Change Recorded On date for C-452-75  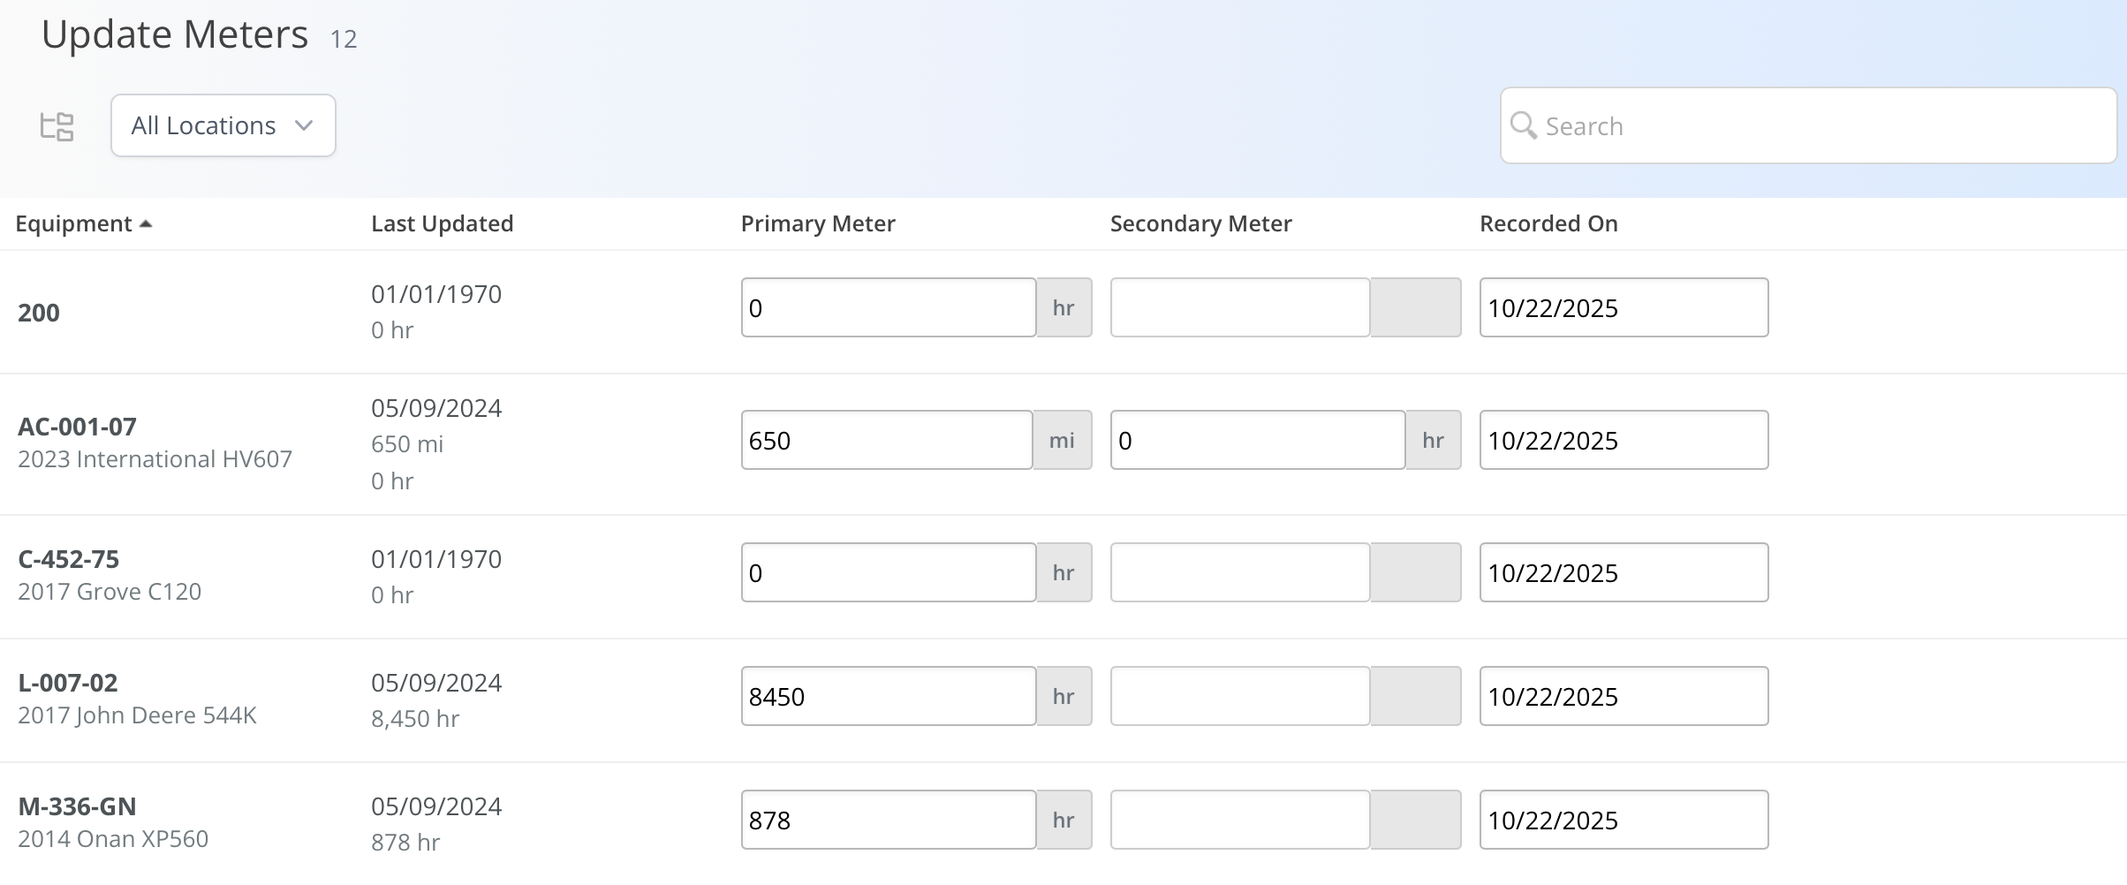point(1624,572)
